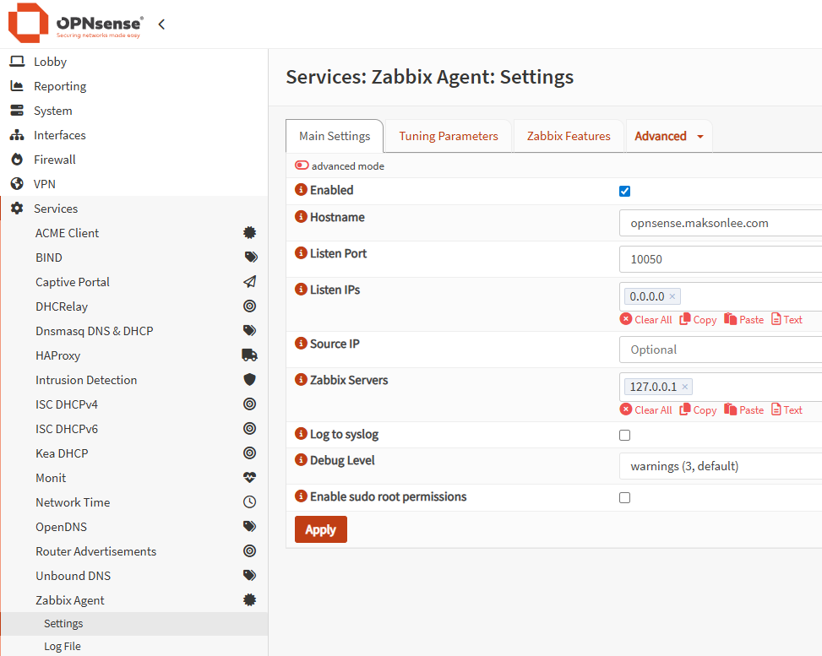822x656 pixels.
Task: Show help info for Source IP
Action: click(x=301, y=343)
